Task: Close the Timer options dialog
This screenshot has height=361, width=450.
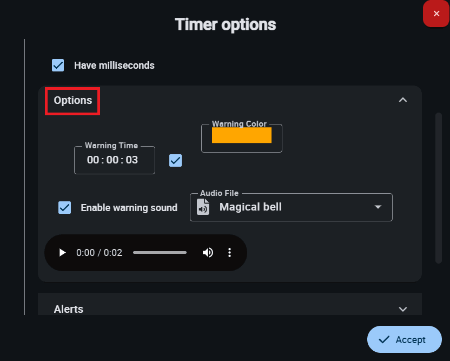Action: click(x=436, y=14)
